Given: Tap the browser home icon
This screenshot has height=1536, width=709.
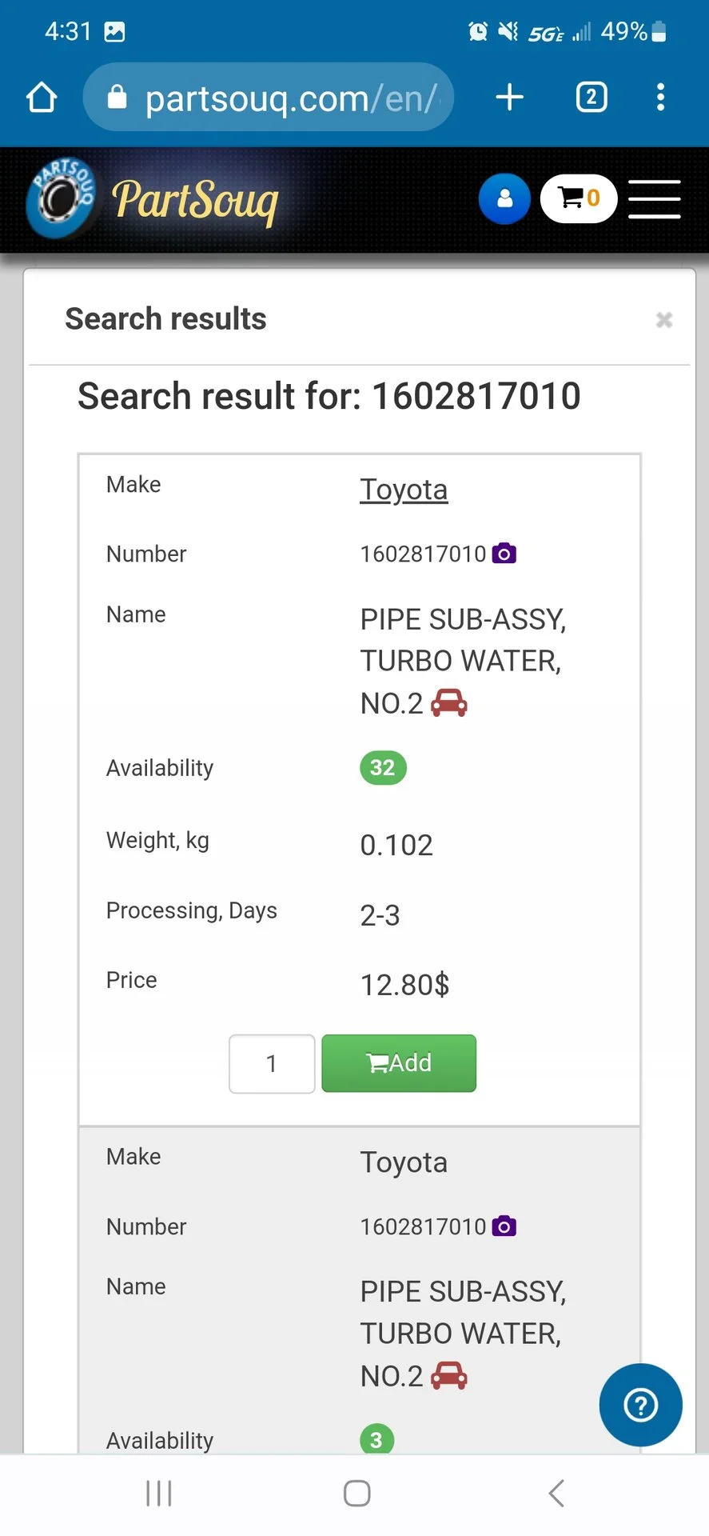Looking at the screenshot, I should tap(42, 98).
